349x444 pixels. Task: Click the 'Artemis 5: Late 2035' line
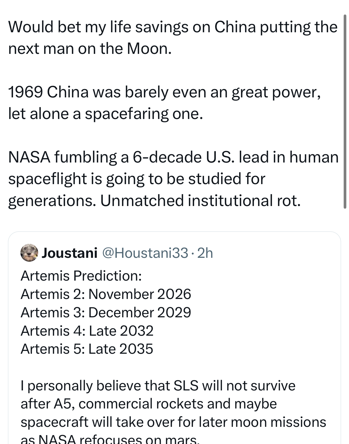click(x=87, y=349)
